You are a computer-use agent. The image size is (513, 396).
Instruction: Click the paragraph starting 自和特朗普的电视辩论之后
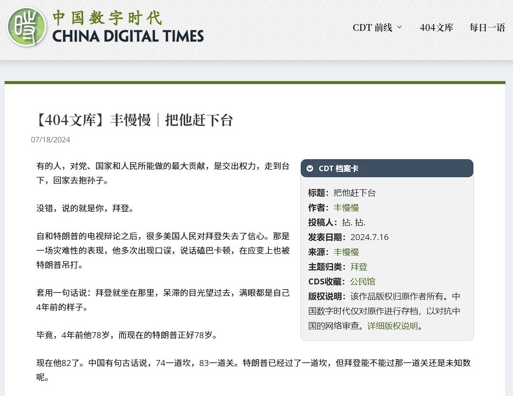point(163,251)
